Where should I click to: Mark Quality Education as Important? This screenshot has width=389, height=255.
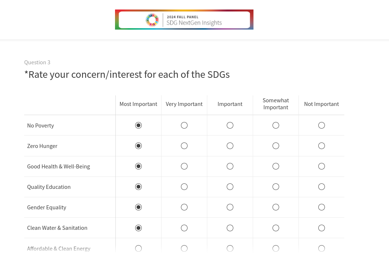pyautogui.click(x=230, y=187)
